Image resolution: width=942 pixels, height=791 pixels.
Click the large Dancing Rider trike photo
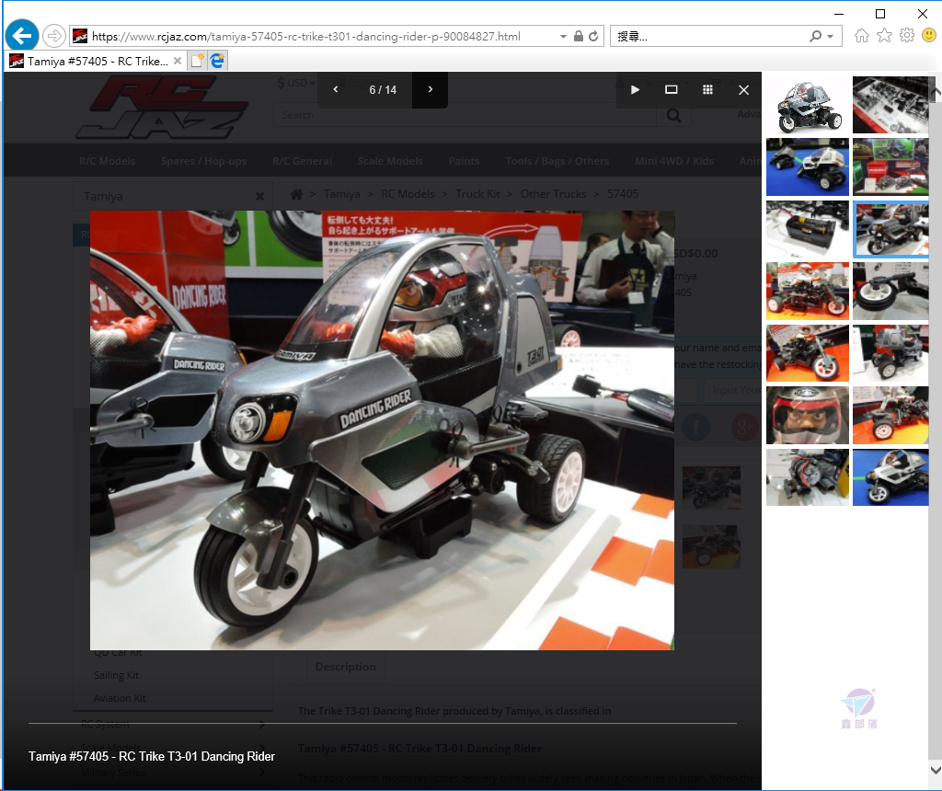382,430
